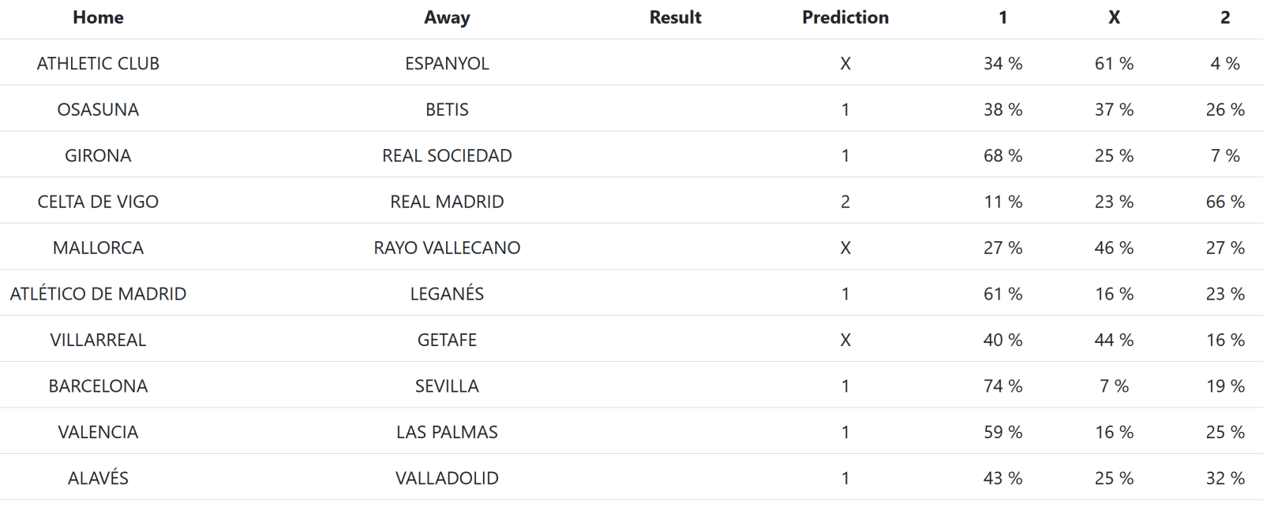This screenshot has width=1263, height=506.
Task: Click the Away column header
Action: point(447,17)
